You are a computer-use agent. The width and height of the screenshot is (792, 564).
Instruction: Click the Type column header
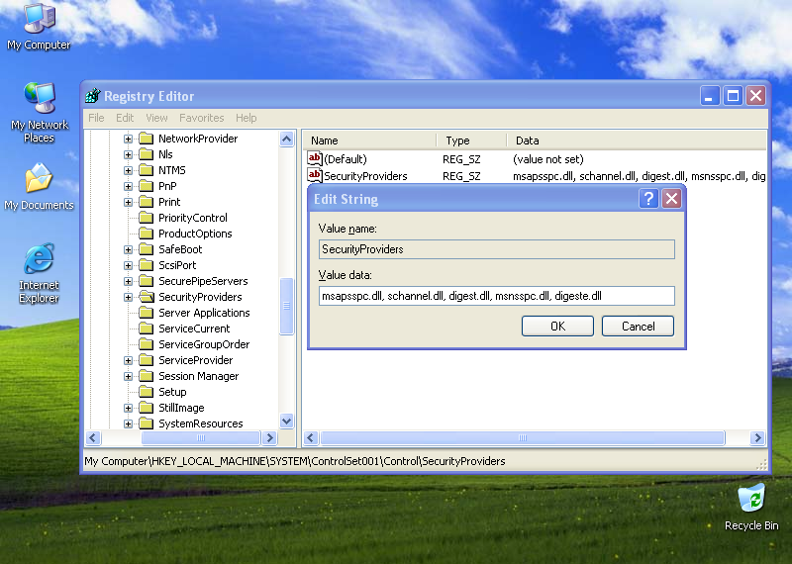pos(472,141)
